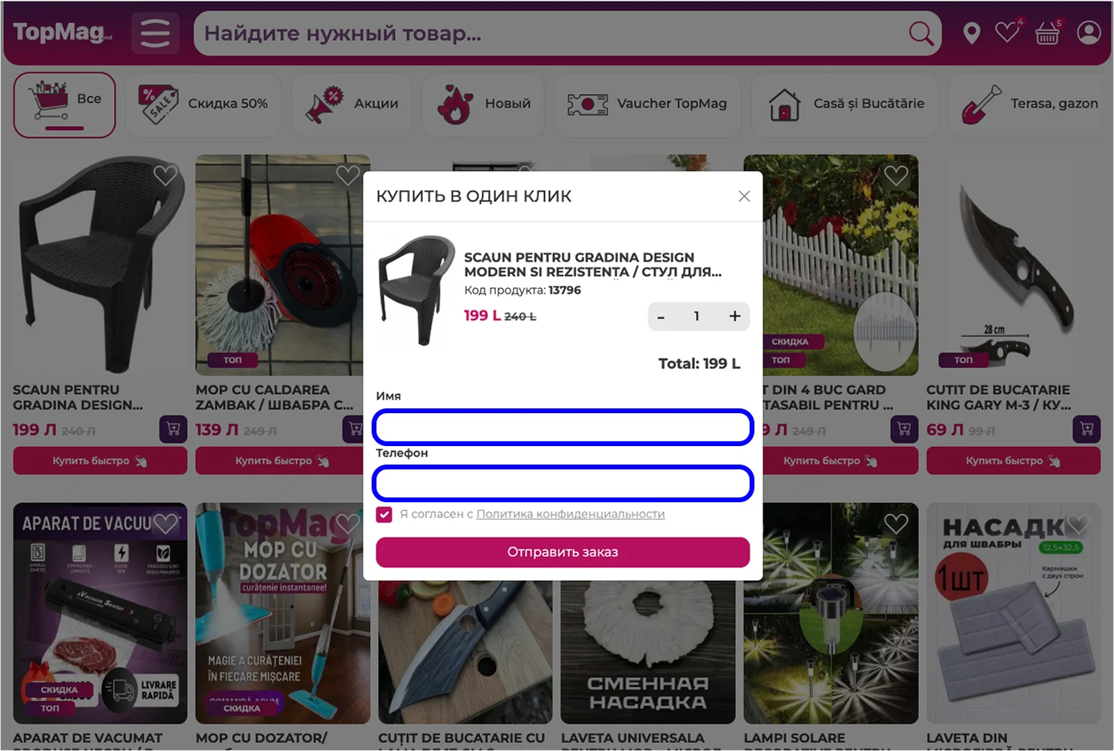Open the hamburger menu next to TopMag logo
1114x751 pixels.
click(x=155, y=34)
